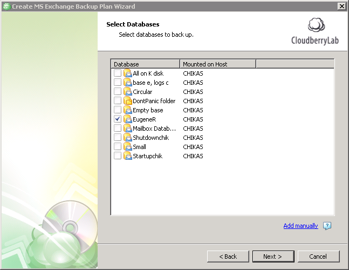Screen dimensions: 349x270
Task: Open the help icon beside Add manually
Action: pyautogui.click(x=327, y=226)
